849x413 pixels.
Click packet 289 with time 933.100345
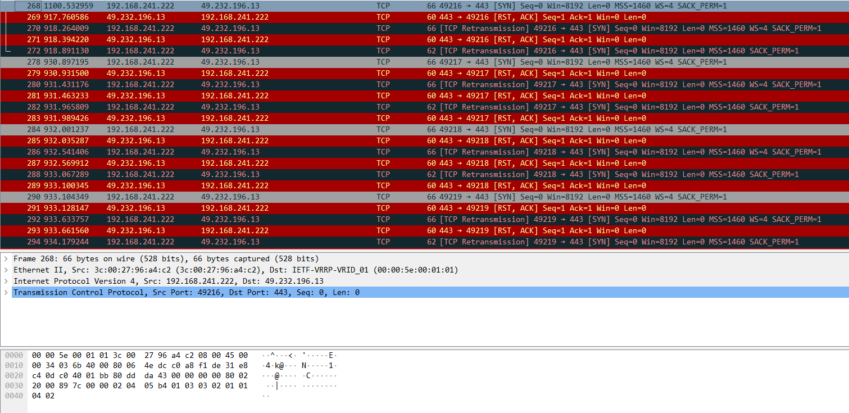pos(424,185)
